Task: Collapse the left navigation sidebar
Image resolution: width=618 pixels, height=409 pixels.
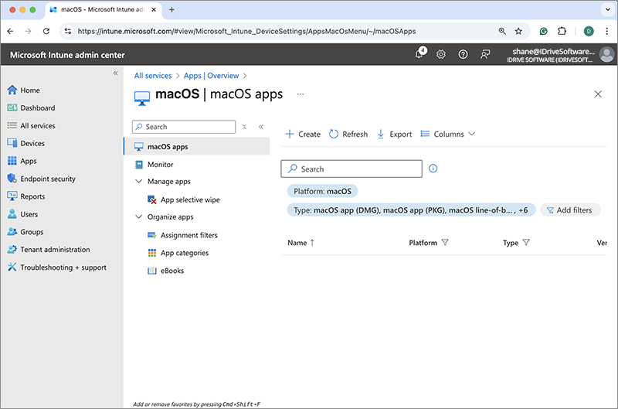Action: [x=116, y=73]
